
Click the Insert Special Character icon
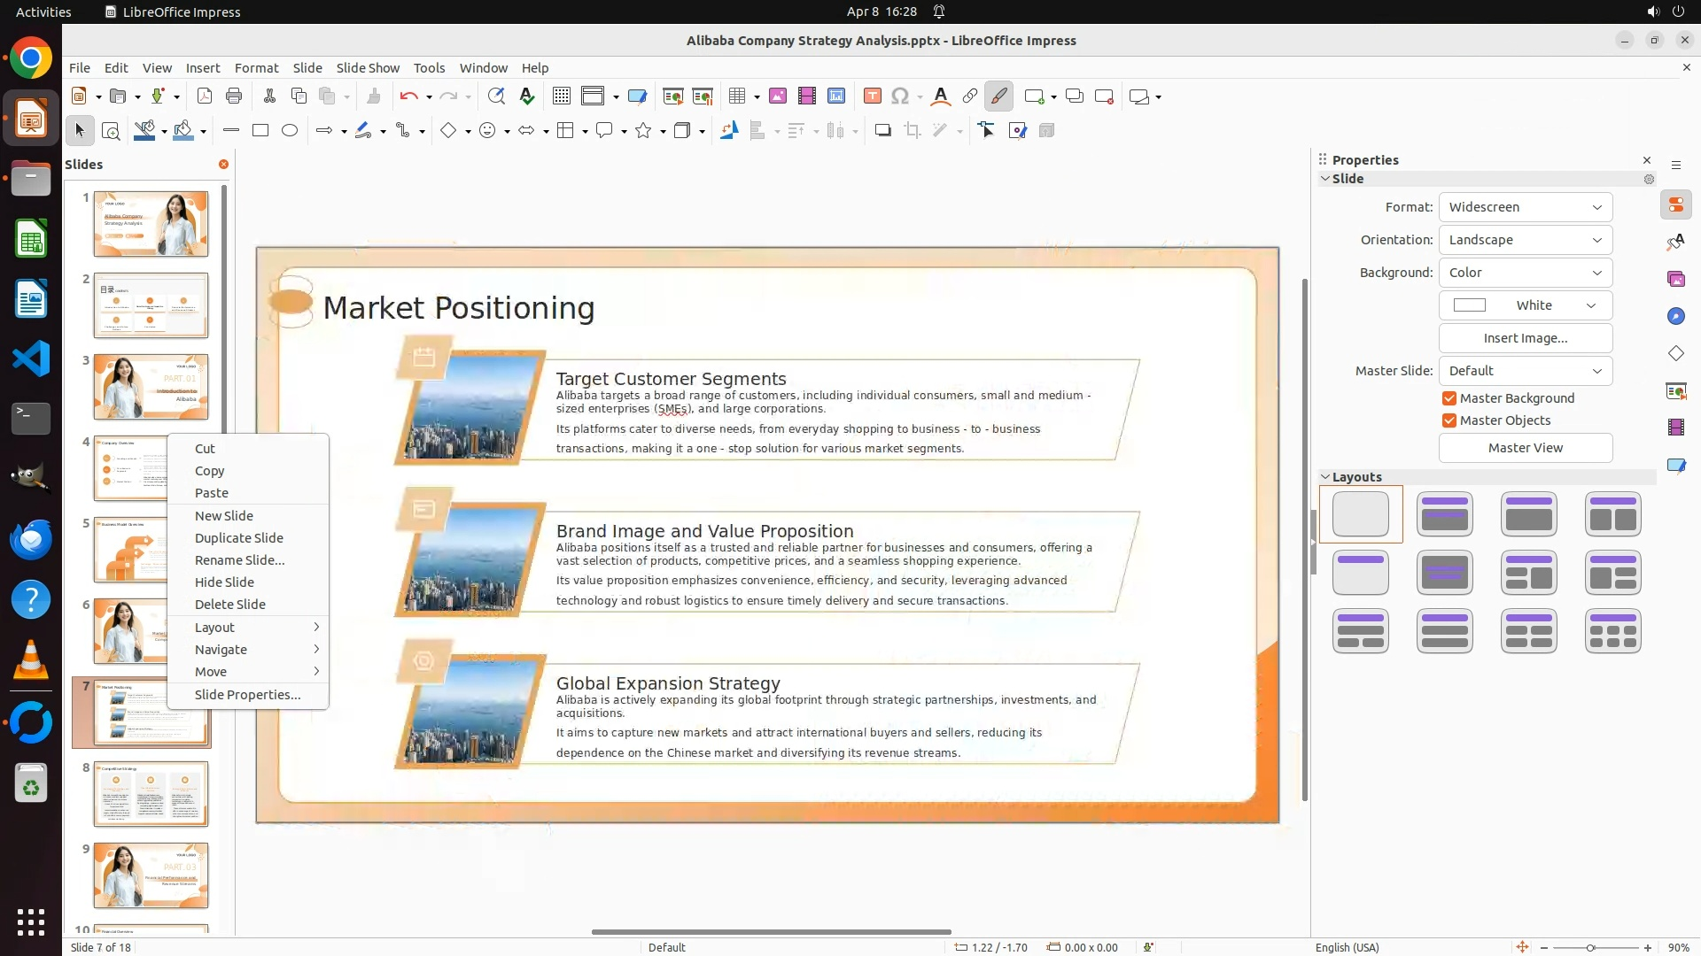tap(900, 96)
